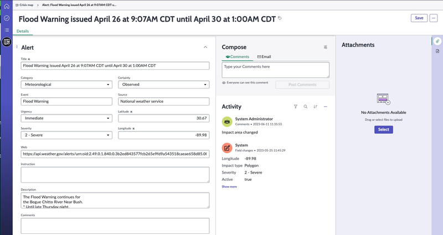Open the document panel icon below paperclip

[437, 51]
